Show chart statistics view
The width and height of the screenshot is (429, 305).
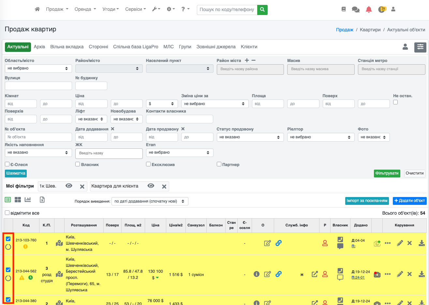click(x=28, y=200)
